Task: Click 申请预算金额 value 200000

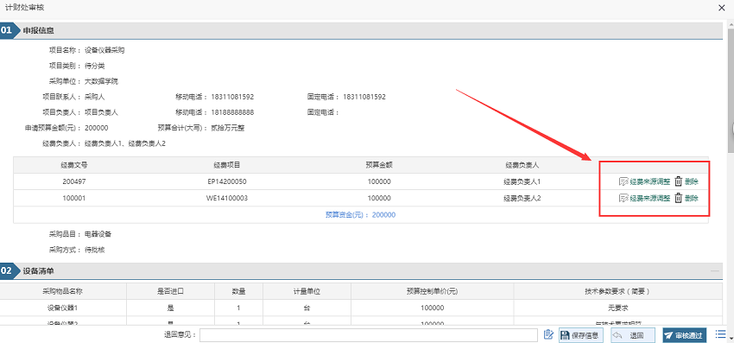Action: click(97, 128)
